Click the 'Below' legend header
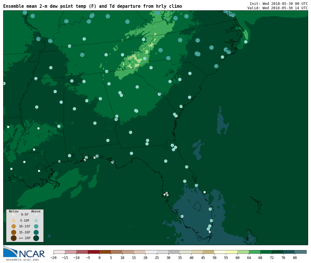This screenshot has height=263, width=311. 14,211
